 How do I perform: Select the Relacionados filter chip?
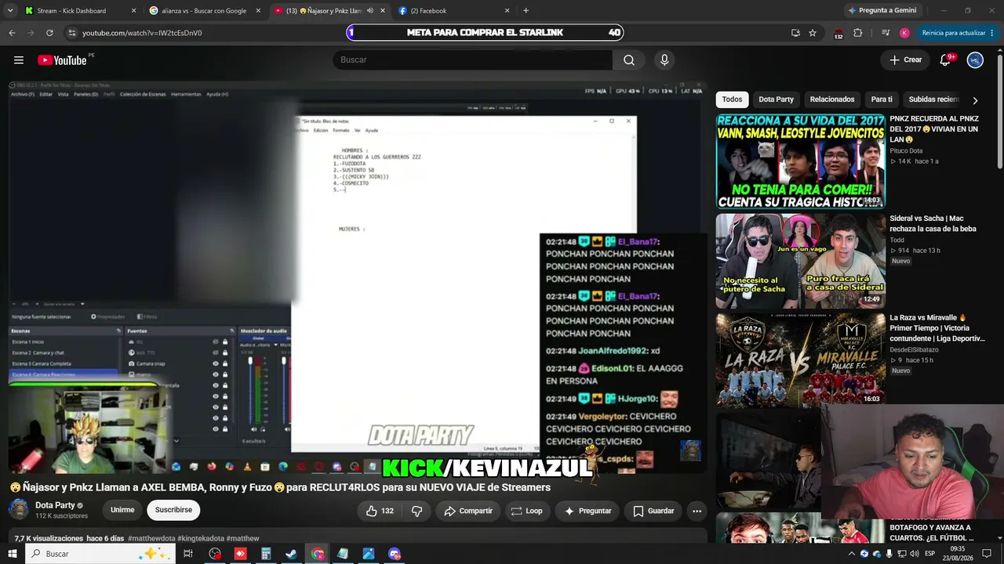832,99
